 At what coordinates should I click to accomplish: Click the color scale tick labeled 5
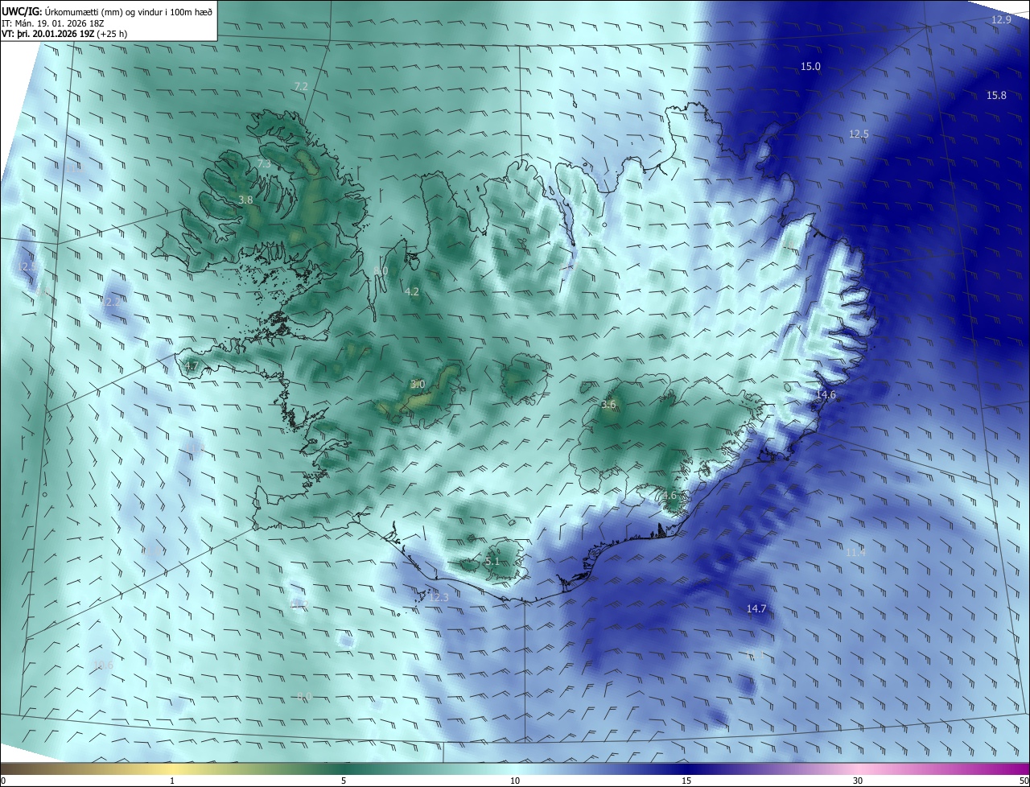344,781
